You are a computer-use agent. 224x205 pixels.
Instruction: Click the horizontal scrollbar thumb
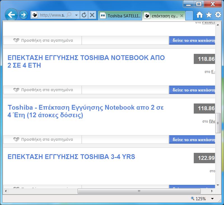tap(139, 191)
